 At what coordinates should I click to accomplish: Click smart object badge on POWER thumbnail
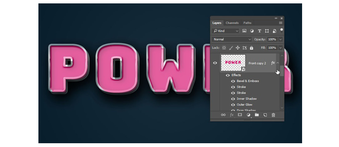[x=243, y=69]
